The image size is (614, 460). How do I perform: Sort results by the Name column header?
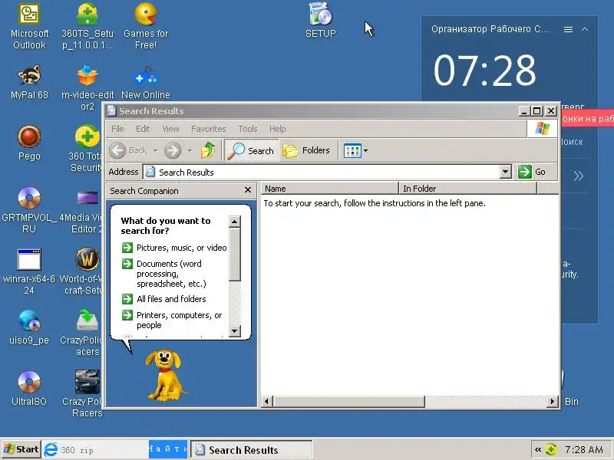[x=329, y=189]
